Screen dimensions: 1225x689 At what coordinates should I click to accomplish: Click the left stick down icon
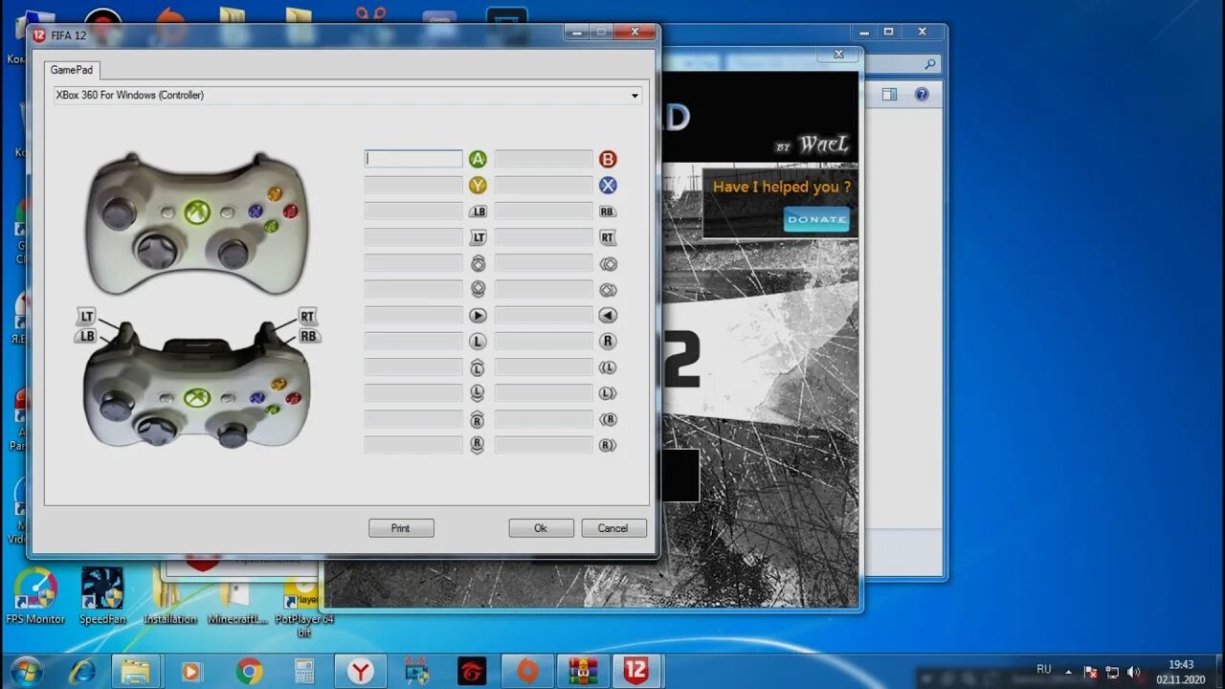[x=478, y=393]
